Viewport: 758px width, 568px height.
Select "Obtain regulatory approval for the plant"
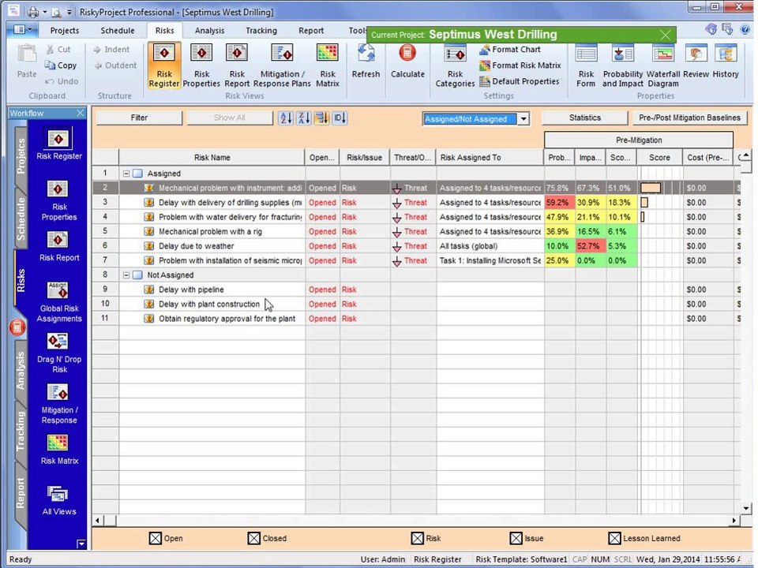pyautogui.click(x=227, y=318)
